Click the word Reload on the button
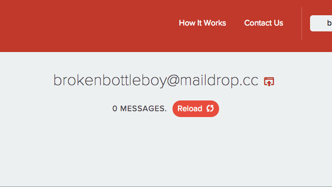The width and height of the screenshot is (332, 187). (x=190, y=109)
